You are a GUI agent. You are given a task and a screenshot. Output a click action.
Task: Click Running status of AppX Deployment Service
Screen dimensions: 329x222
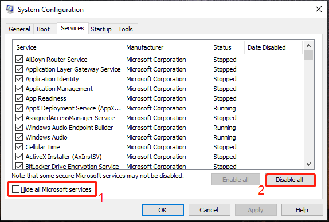225,108
